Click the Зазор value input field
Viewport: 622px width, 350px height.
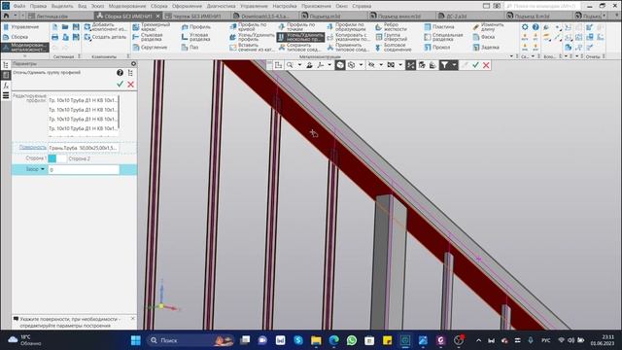[x=84, y=170]
